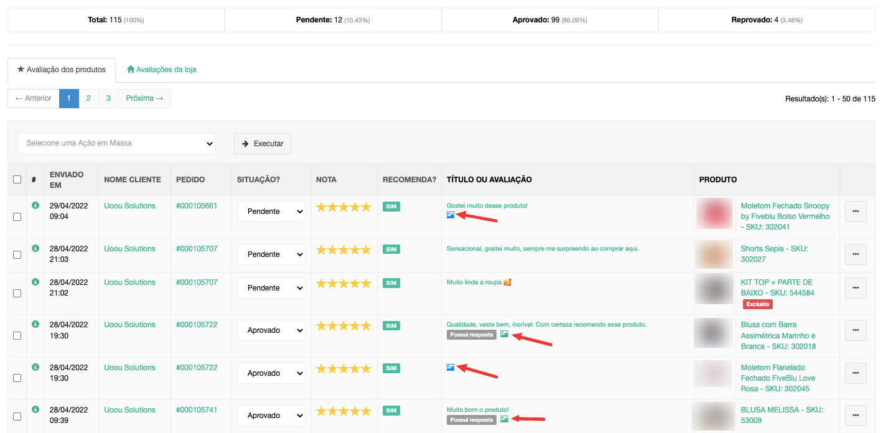Viewport: 883px width, 433px height.
Task: Click 'Possui resposta' badge in BLUSA MELISSA row
Action: pyautogui.click(x=472, y=420)
